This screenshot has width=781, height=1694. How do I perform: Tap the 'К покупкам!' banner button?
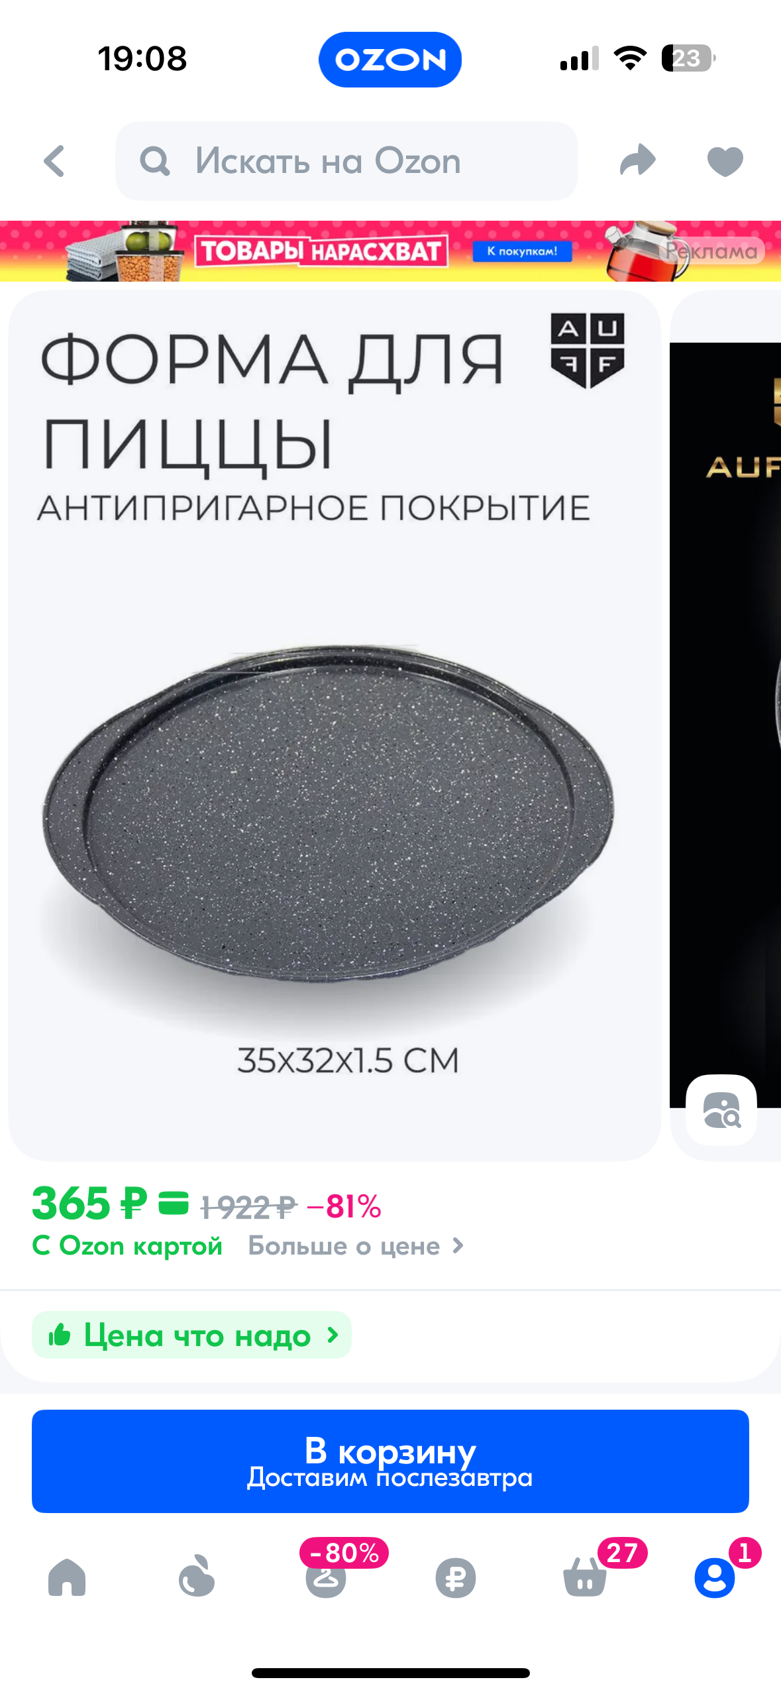click(522, 252)
